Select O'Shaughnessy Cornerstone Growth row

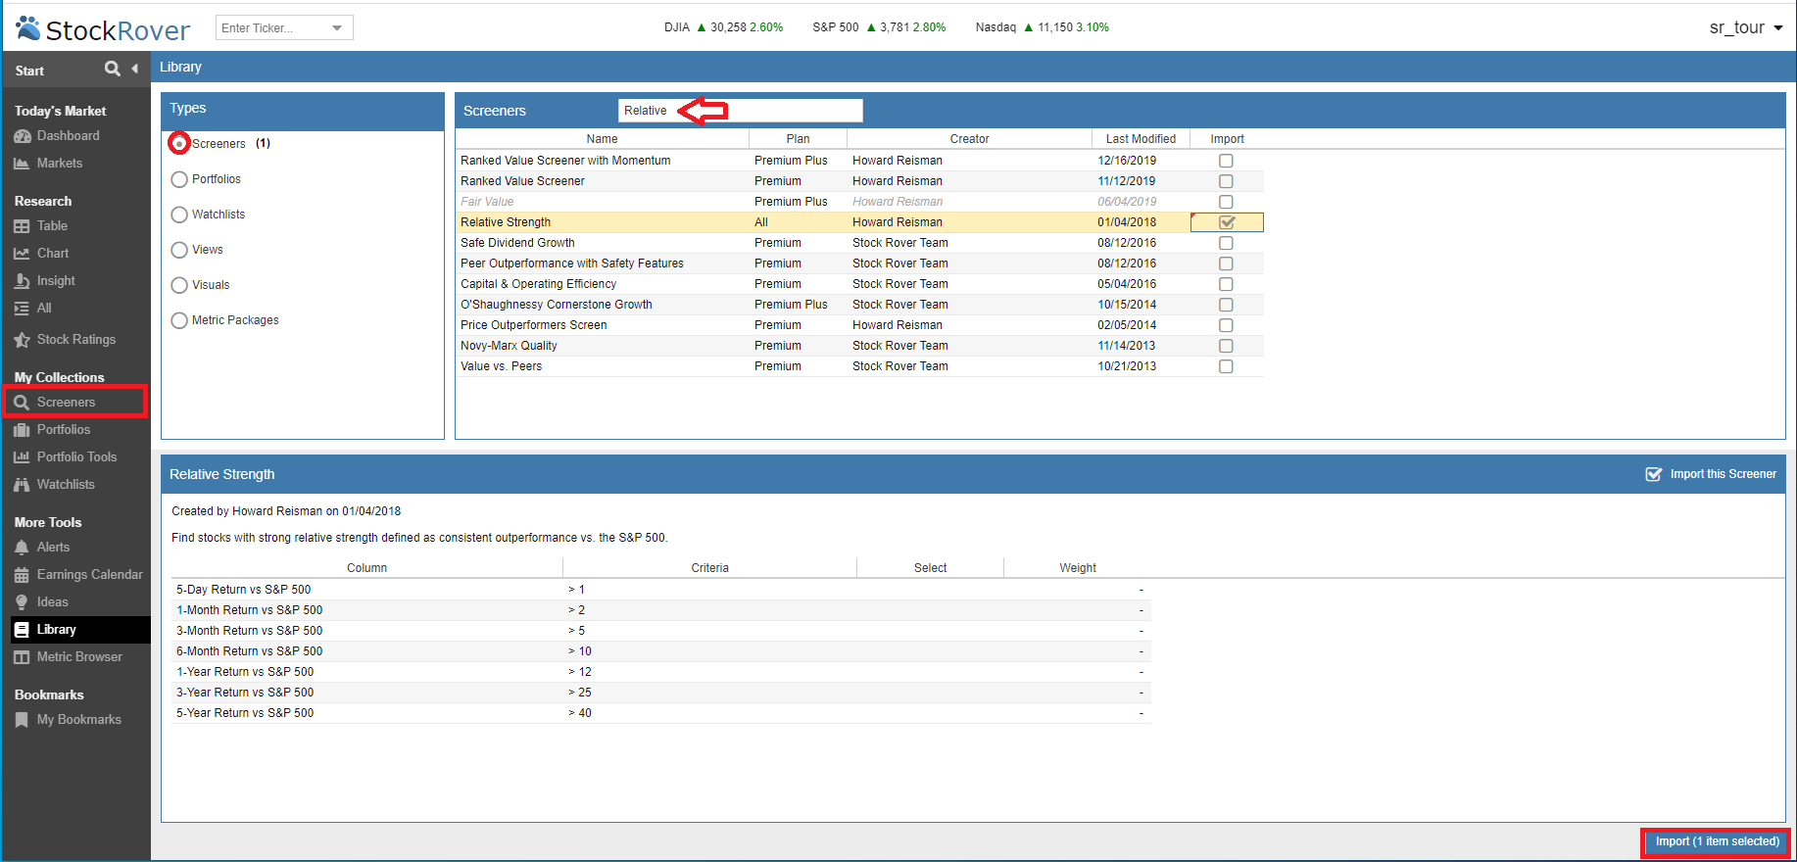(859, 305)
